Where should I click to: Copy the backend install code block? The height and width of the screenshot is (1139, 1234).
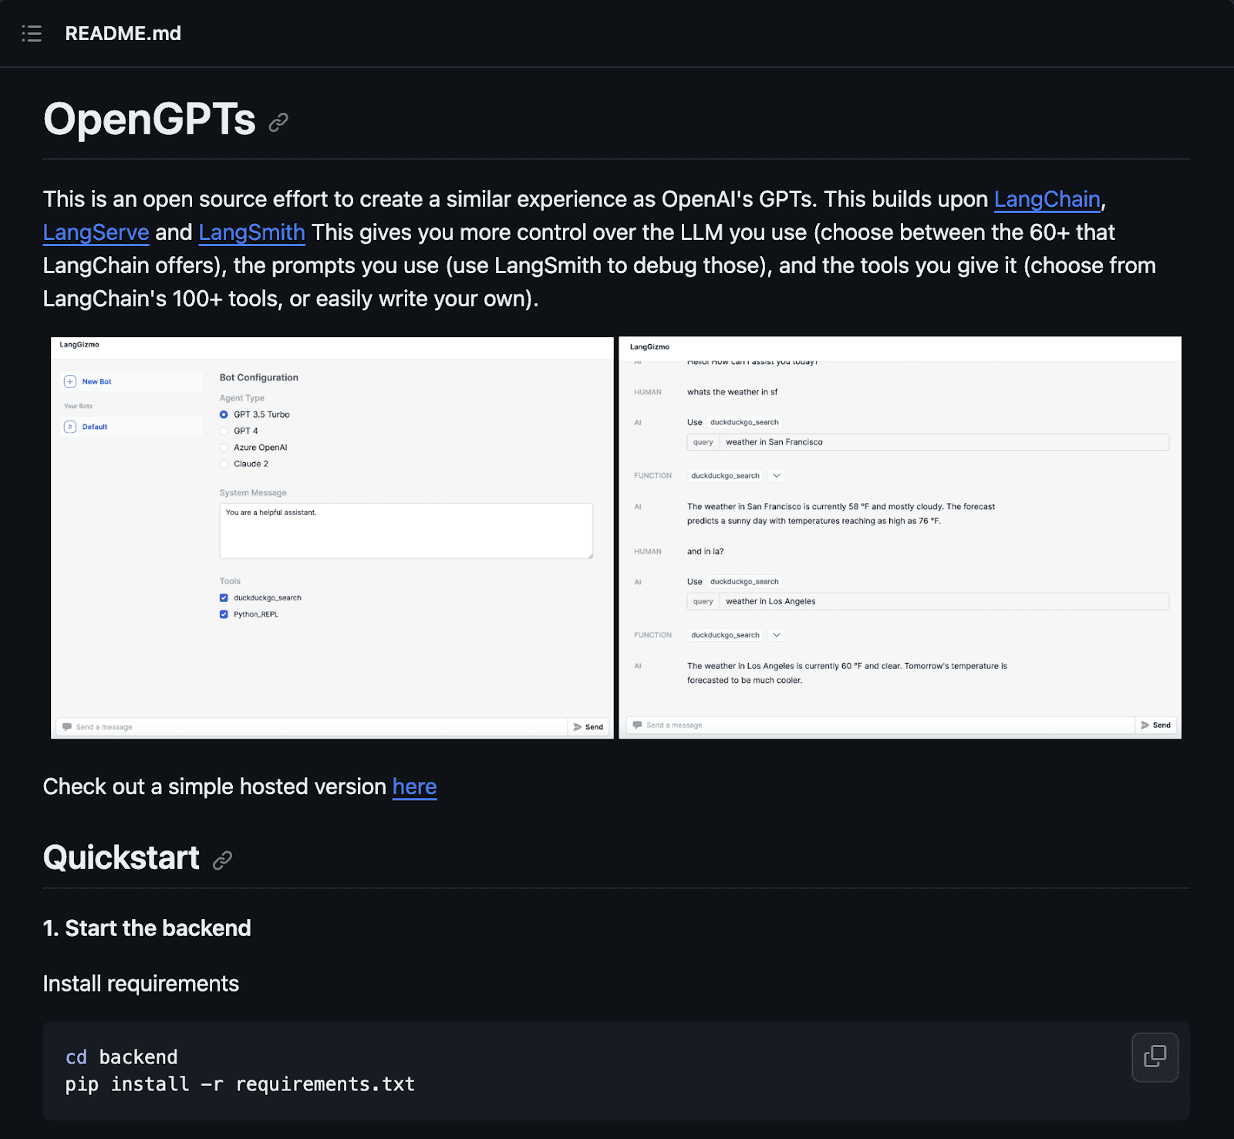pyautogui.click(x=1155, y=1056)
